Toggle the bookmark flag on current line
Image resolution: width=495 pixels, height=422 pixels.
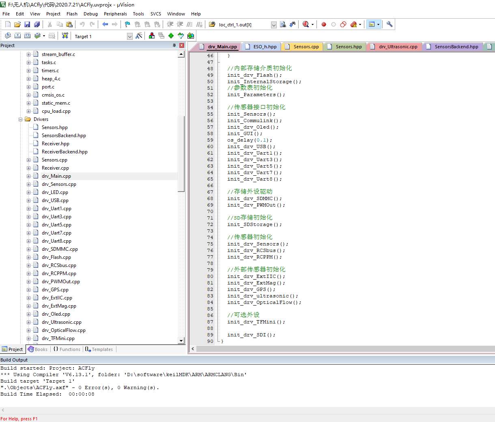(127, 24)
